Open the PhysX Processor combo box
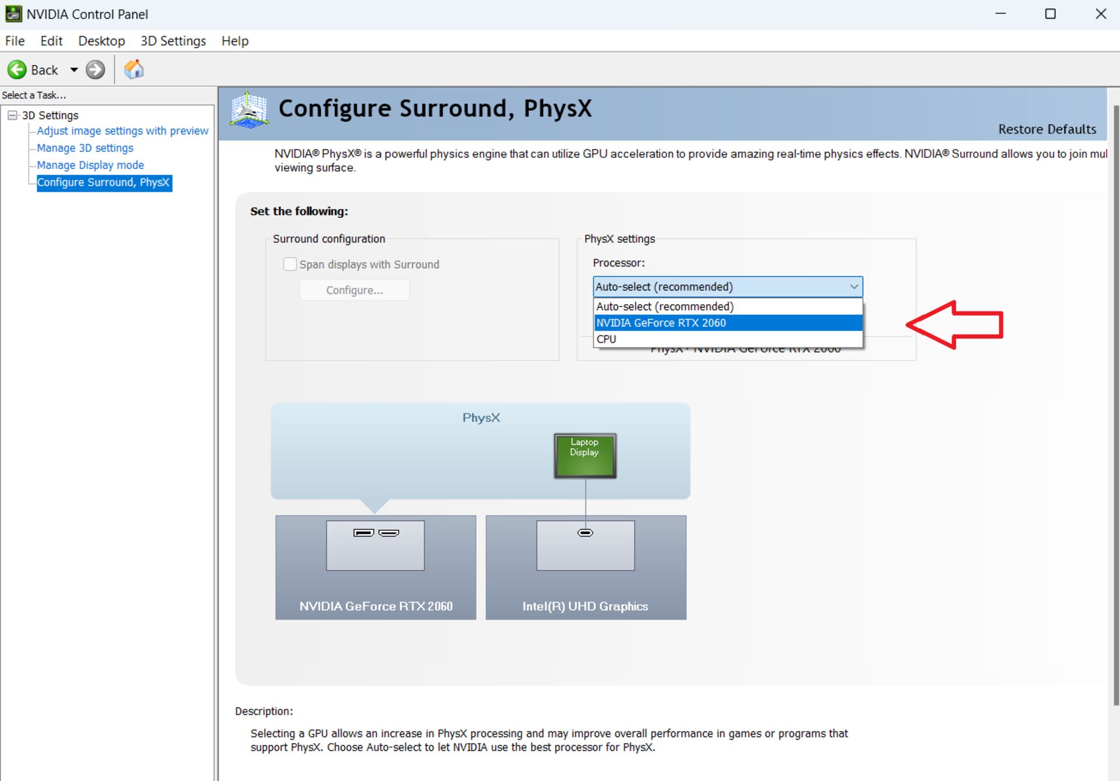This screenshot has width=1120, height=781. click(728, 287)
